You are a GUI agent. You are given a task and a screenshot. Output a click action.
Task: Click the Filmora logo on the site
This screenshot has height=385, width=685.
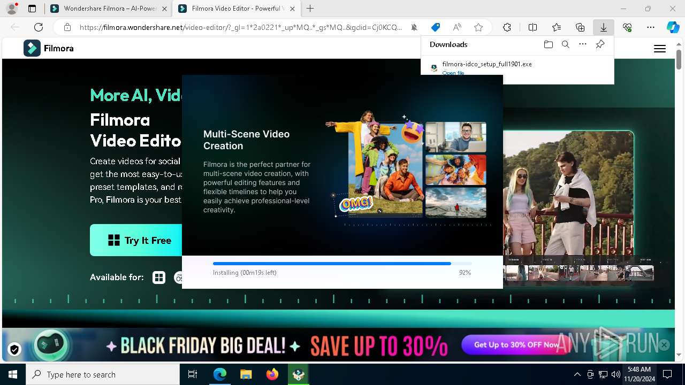tap(49, 48)
